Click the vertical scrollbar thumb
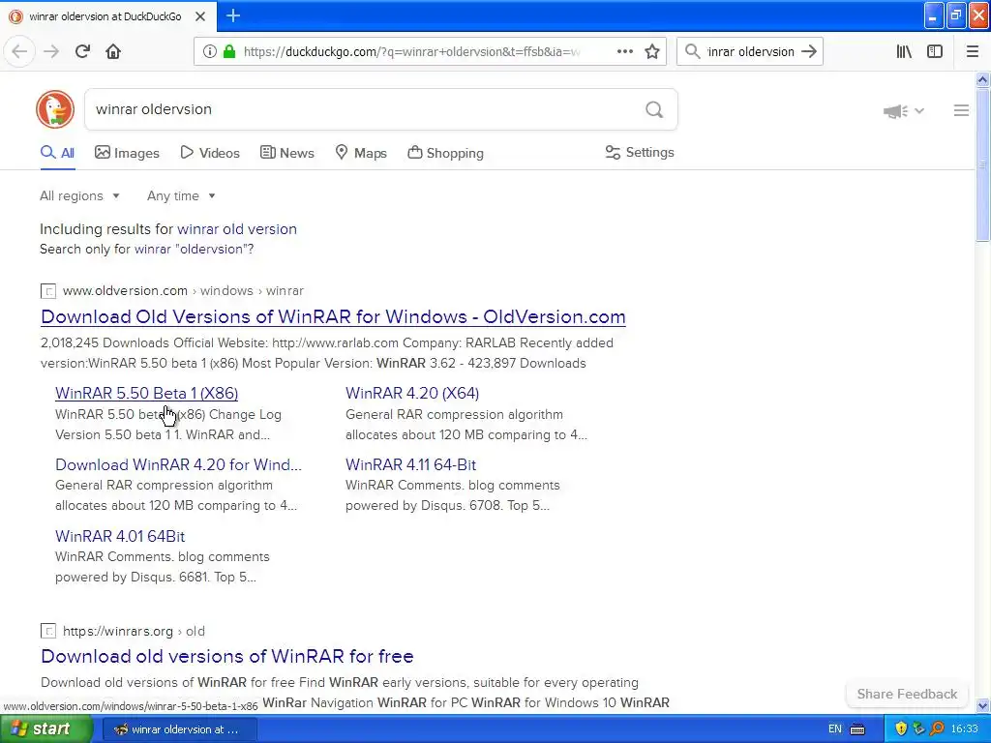This screenshot has height=743, width=991. pos(983,164)
